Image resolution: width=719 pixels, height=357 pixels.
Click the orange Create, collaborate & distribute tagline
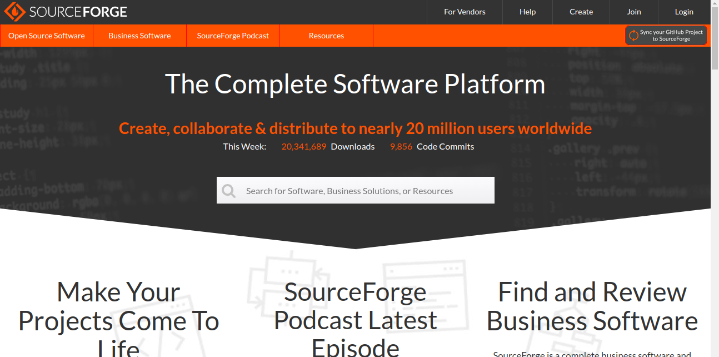click(355, 128)
